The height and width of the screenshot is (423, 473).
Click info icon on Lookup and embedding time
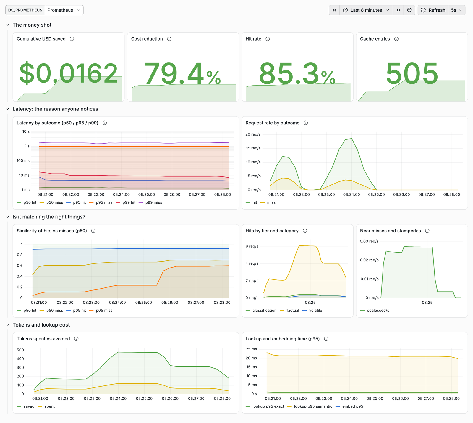(326, 339)
